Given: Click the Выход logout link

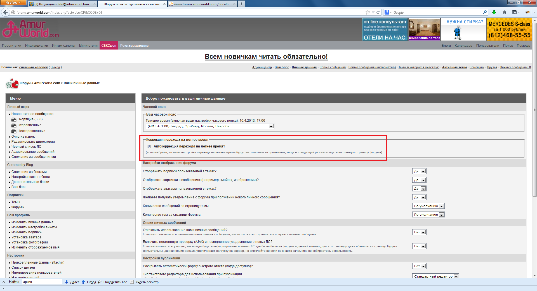Looking at the screenshot, I should coord(55,67).
